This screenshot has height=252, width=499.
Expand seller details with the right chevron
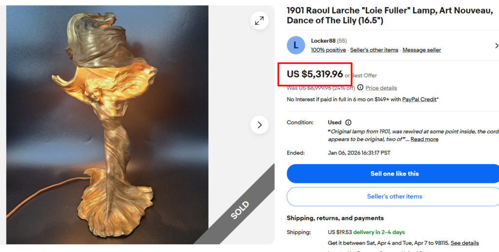point(496,45)
